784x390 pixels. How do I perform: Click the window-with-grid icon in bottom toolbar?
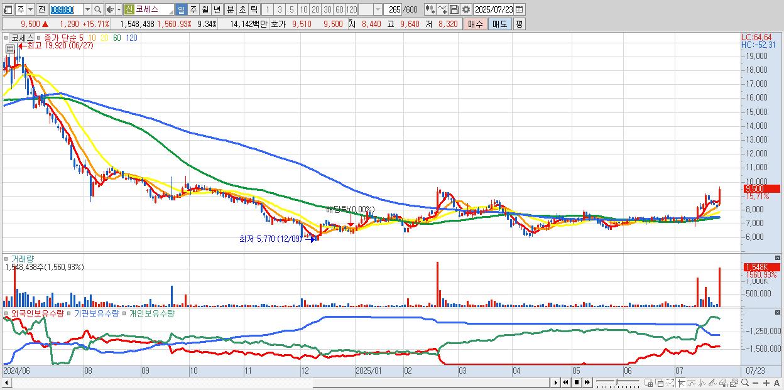pos(648,382)
